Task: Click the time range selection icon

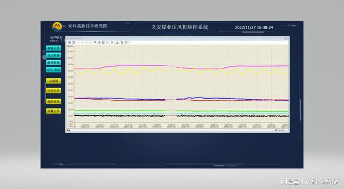Action: coord(126,43)
